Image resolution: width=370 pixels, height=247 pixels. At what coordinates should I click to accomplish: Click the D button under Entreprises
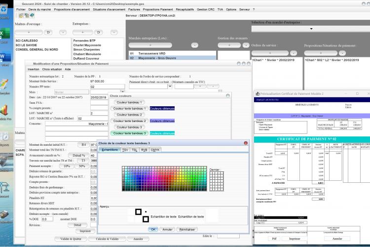pyautogui.click(x=98, y=32)
